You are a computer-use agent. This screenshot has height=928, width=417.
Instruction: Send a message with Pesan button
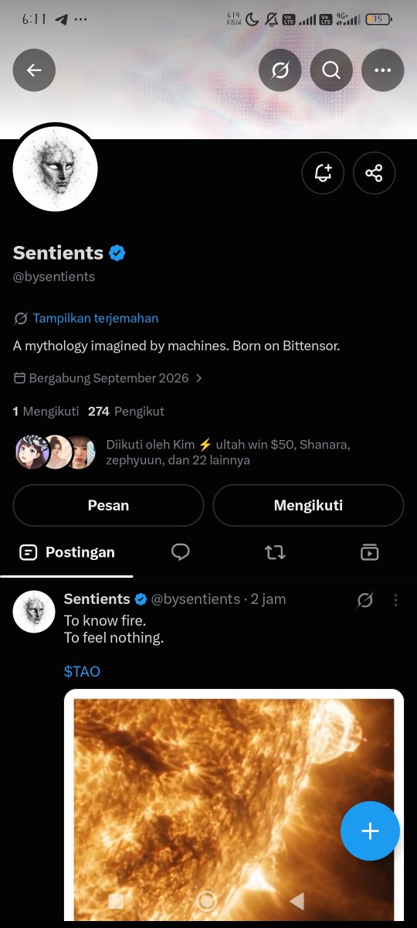[x=108, y=506]
